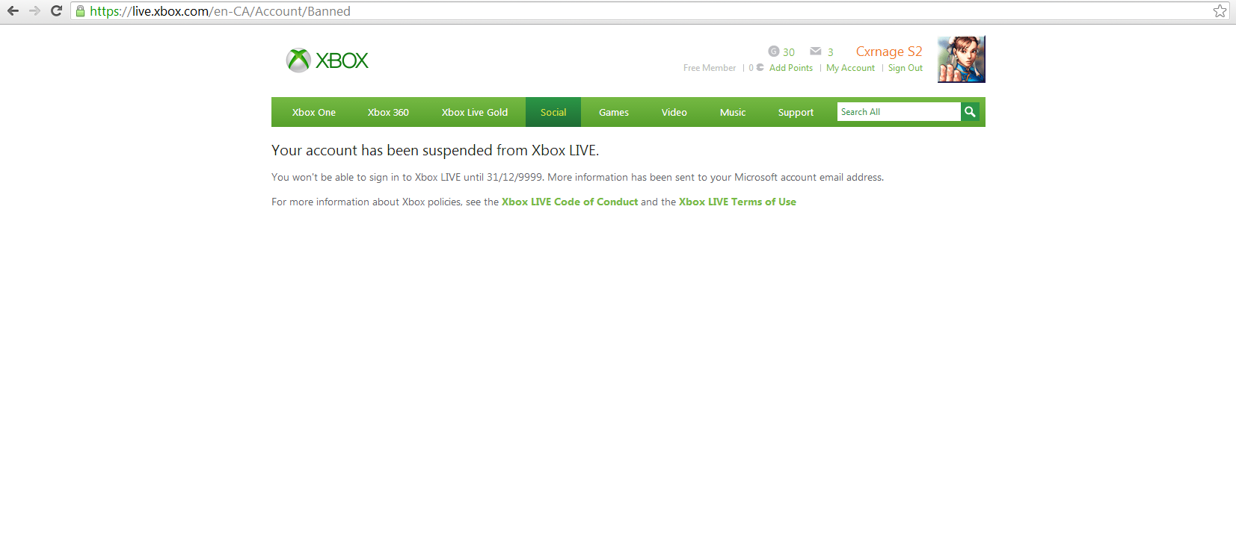The height and width of the screenshot is (560, 1236).
Task: Select the Social navigation tab
Action: (x=553, y=113)
